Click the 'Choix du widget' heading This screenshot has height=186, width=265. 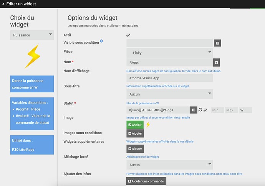tap(22, 21)
